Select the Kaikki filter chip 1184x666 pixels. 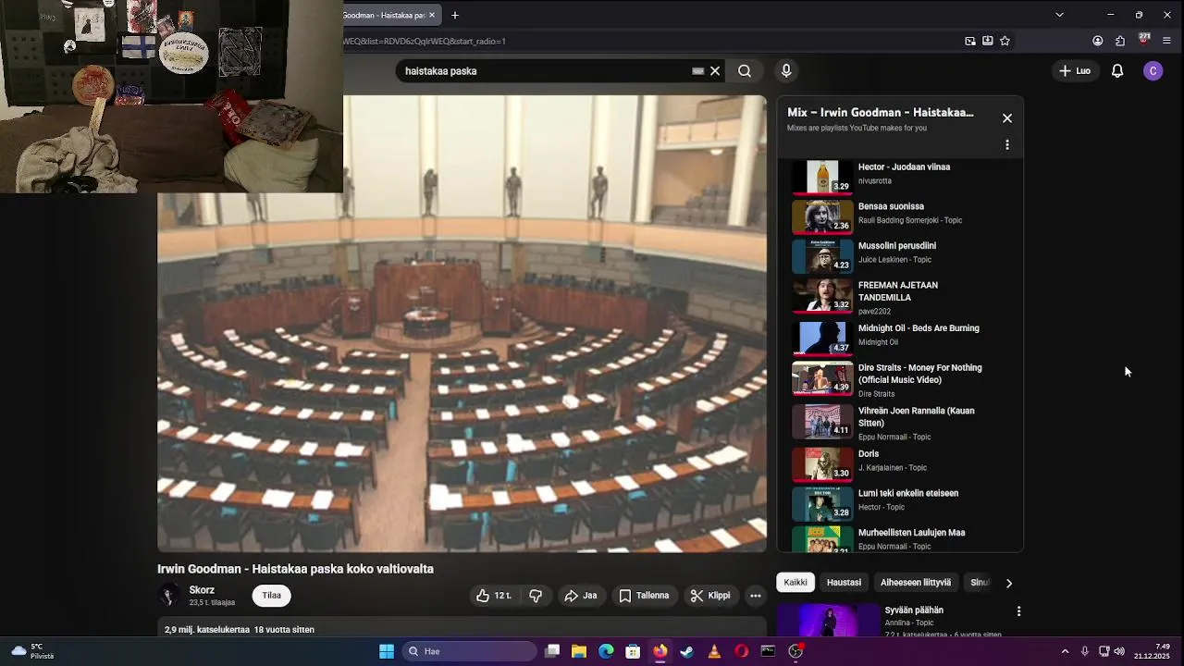tap(795, 583)
